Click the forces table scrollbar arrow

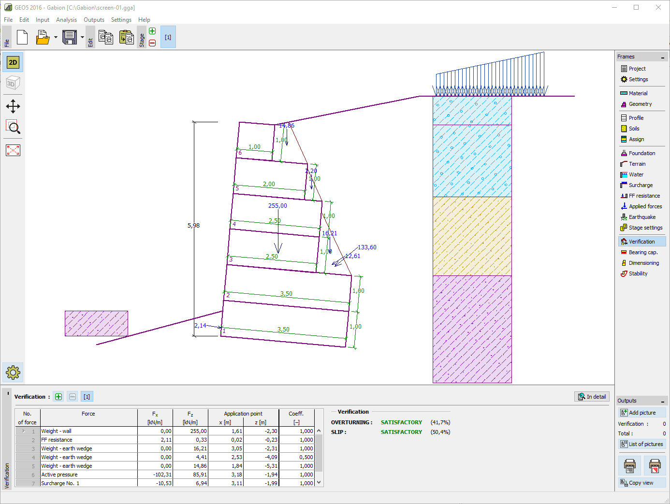pos(319,482)
